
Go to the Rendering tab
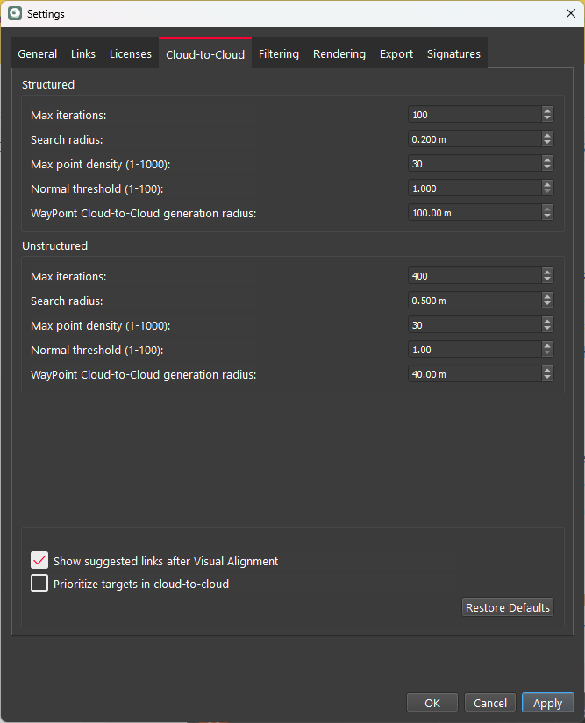point(339,54)
